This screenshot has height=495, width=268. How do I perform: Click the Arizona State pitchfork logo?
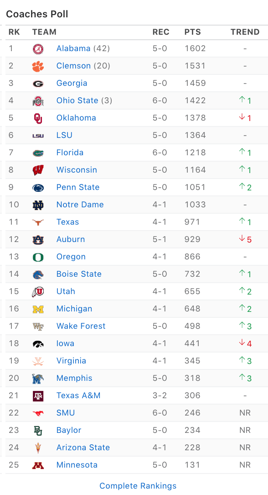(x=38, y=448)
